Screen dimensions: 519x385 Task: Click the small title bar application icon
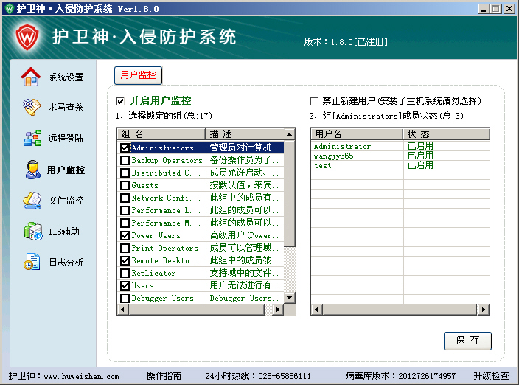tap(10, 8)
